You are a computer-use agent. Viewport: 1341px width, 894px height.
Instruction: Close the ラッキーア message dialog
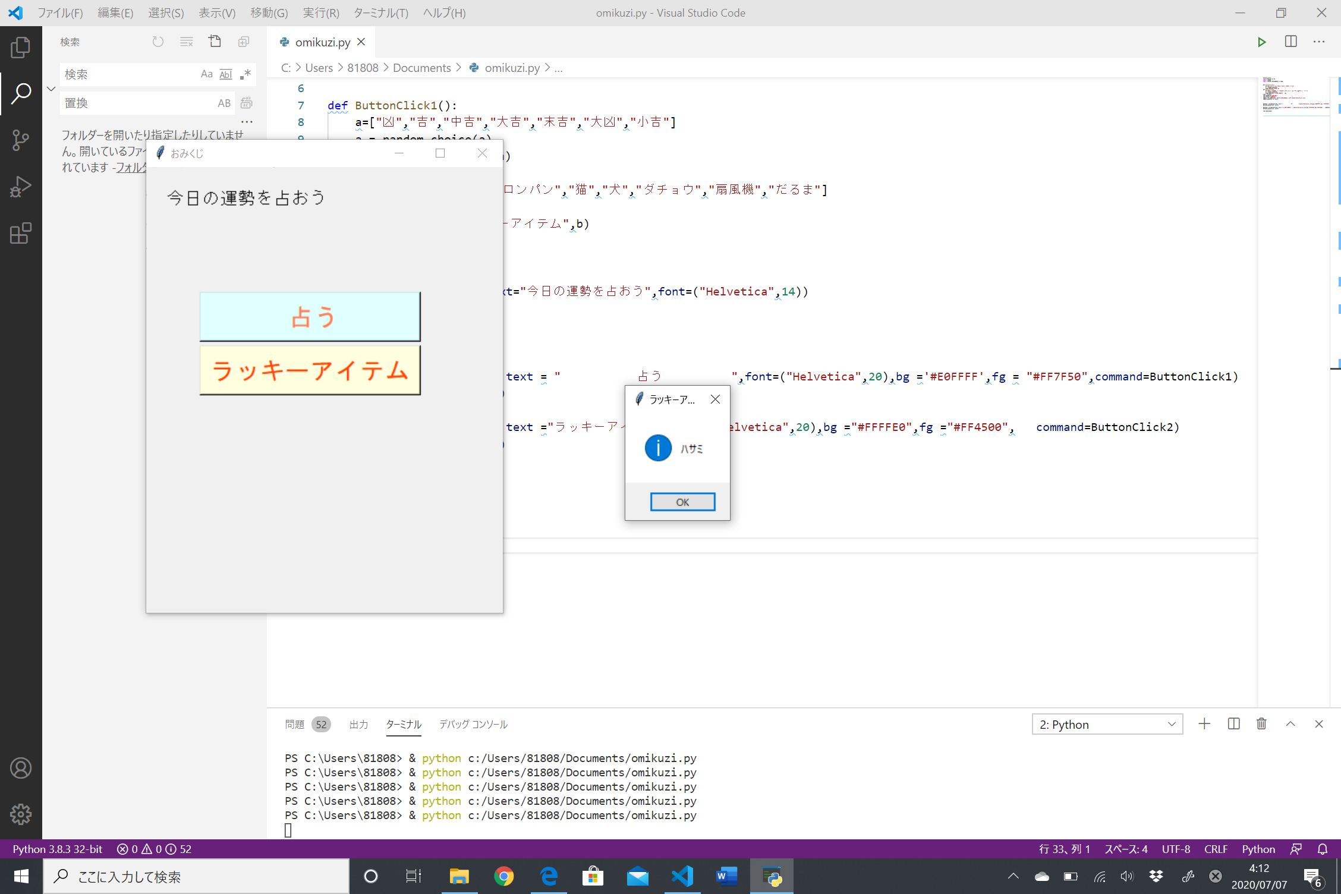tap(715, 399)
